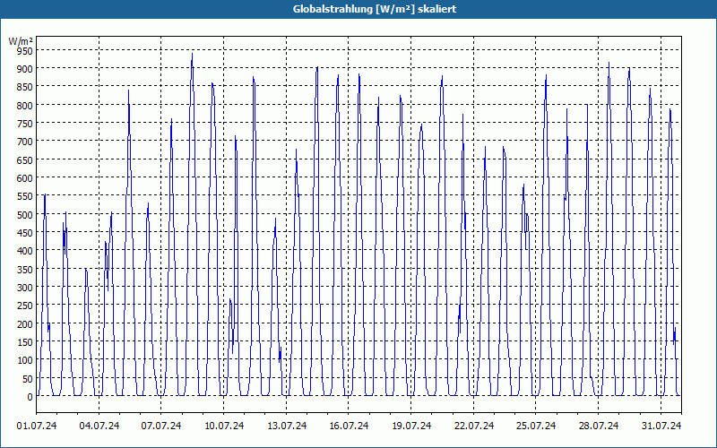Click the W/m² unit label
717x448 pixels.
coord(21,41)
